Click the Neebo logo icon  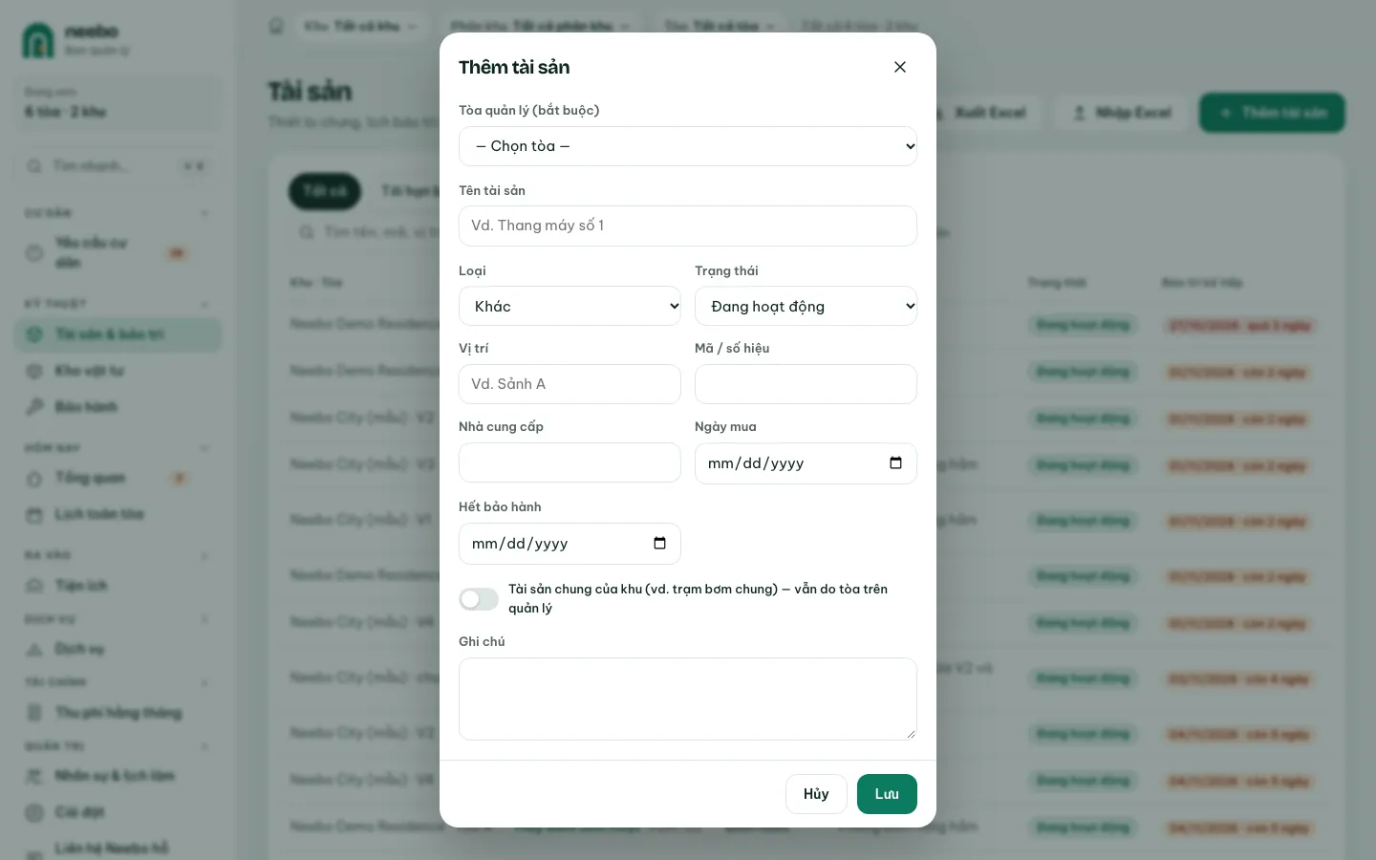click(38, 40)
